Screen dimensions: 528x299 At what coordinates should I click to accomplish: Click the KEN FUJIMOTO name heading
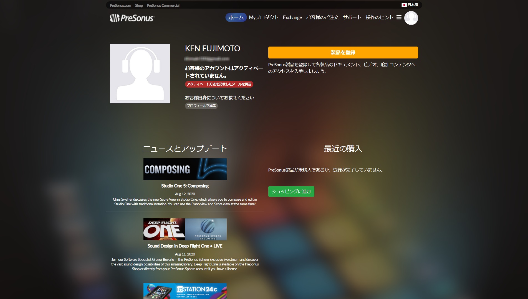(213, 48)
